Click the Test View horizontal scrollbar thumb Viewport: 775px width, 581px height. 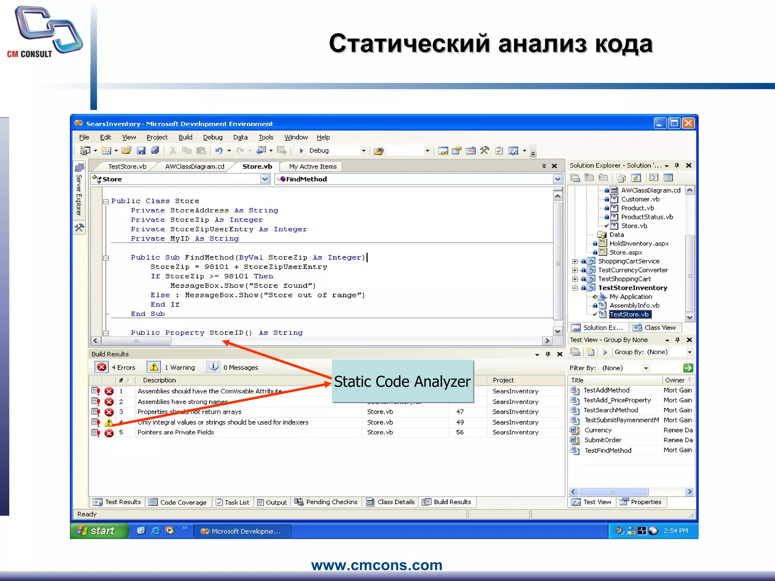click(613, 492)
